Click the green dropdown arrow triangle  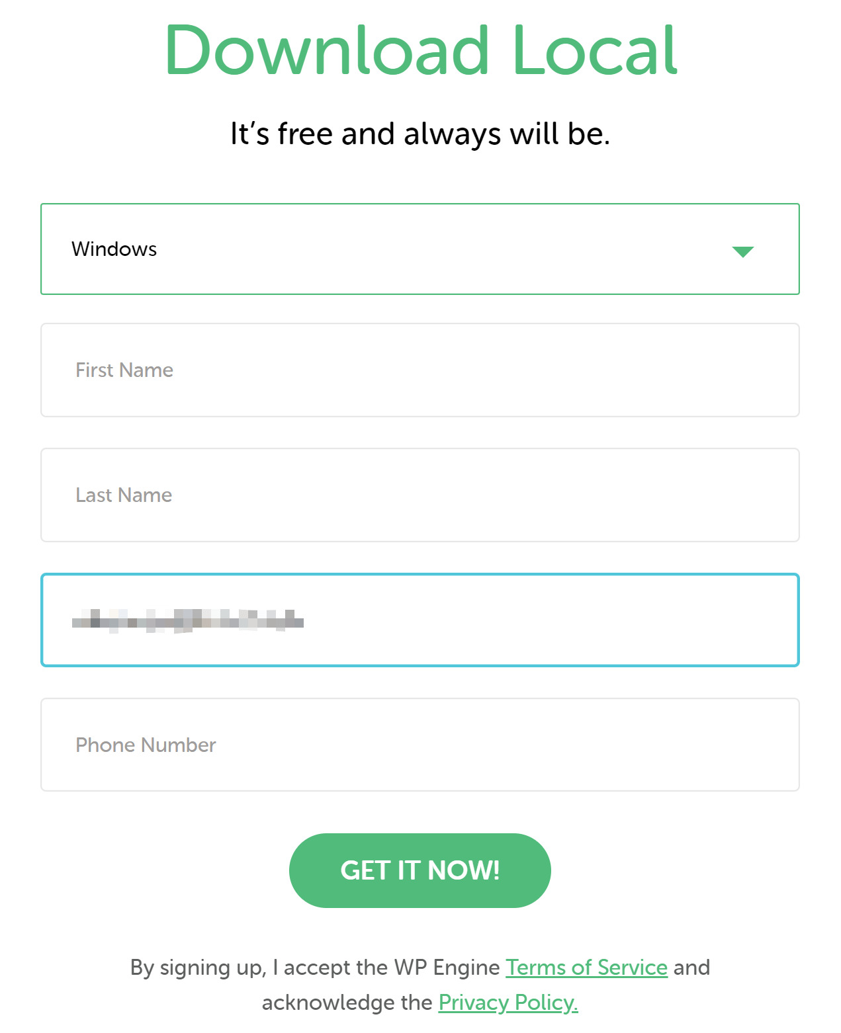pos(742,251)
